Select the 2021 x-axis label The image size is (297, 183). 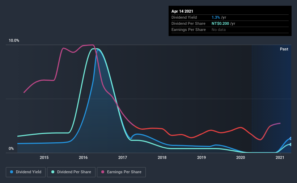coord(280,157)
